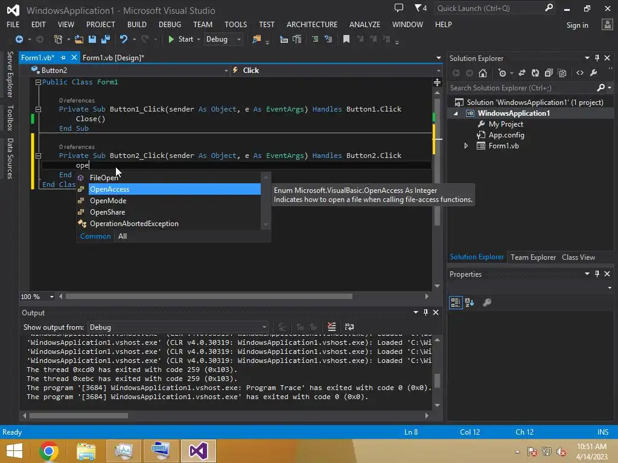This screenshot has height=463, width=618.
Task: Select FileOpen in the IntelliSense list
Action: click(x=168, y=178)
